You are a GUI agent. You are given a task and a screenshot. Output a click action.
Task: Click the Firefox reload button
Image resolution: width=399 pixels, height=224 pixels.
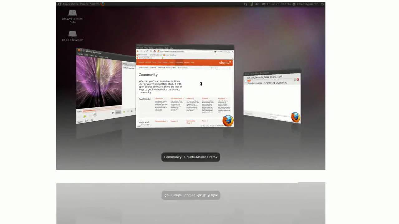click(x=147, y=51)
